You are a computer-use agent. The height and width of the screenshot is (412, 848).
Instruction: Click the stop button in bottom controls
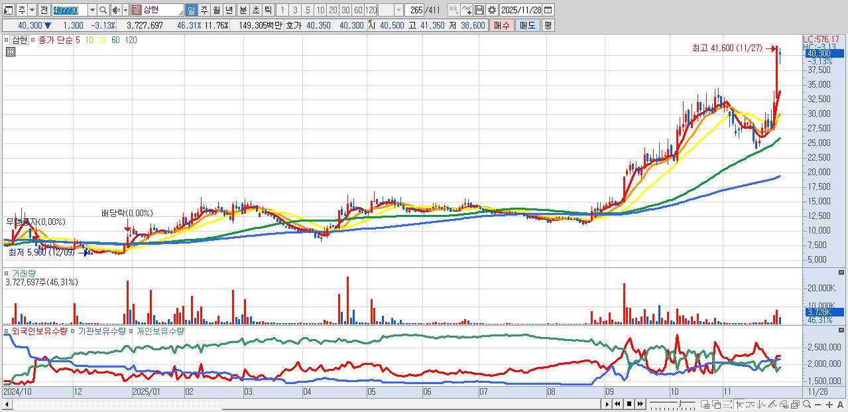(x=629, y=404)
